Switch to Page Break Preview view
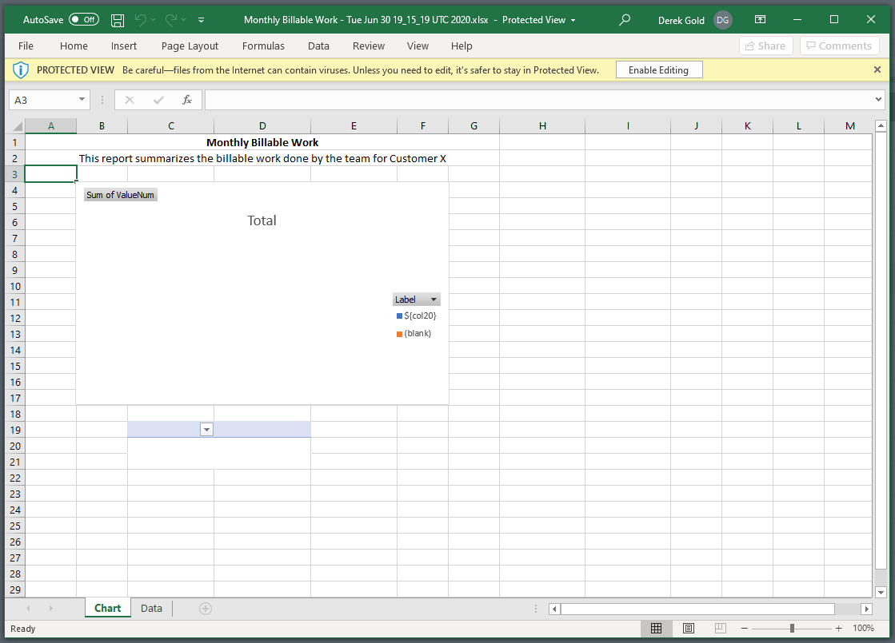 point(720,629)
